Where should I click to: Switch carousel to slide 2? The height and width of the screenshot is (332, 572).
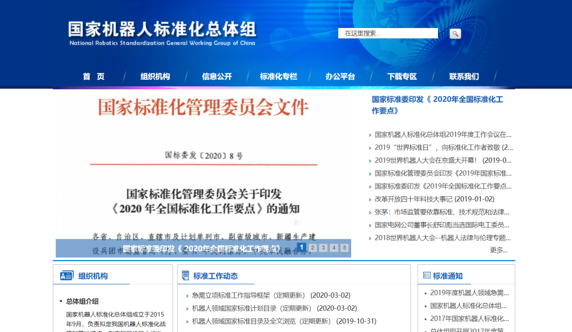tap(312, 248)
